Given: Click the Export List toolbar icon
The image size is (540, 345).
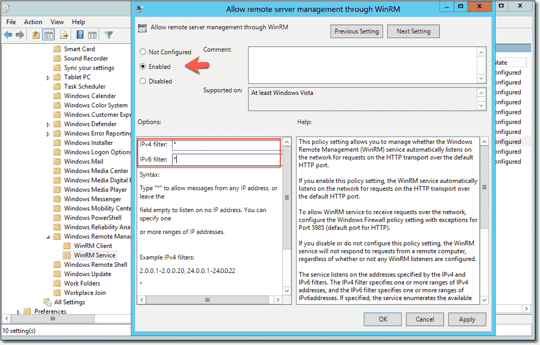Looking at the screenshot, I should click(64, 34).
